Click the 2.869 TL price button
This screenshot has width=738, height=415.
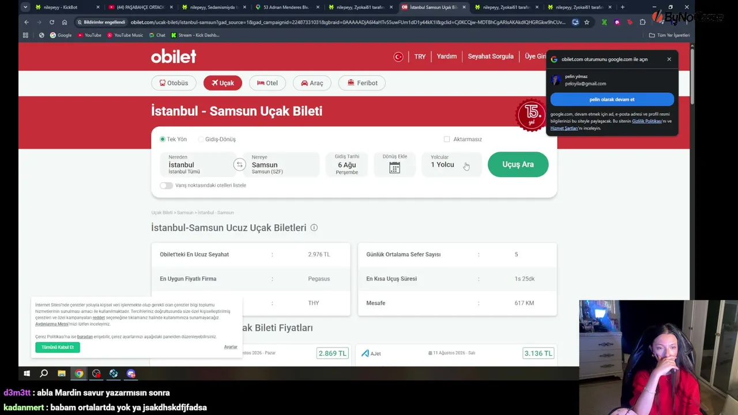click(x=333, y=353)
